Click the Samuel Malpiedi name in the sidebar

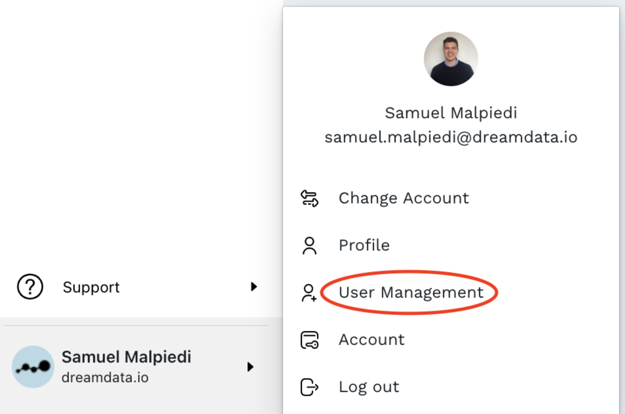tap(126, 357)
